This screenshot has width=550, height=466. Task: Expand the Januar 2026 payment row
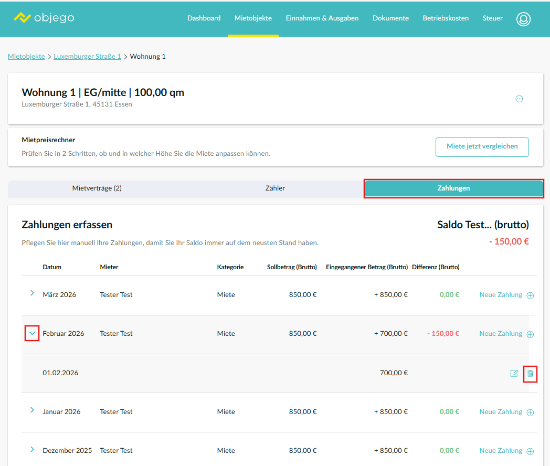point(32,410)
